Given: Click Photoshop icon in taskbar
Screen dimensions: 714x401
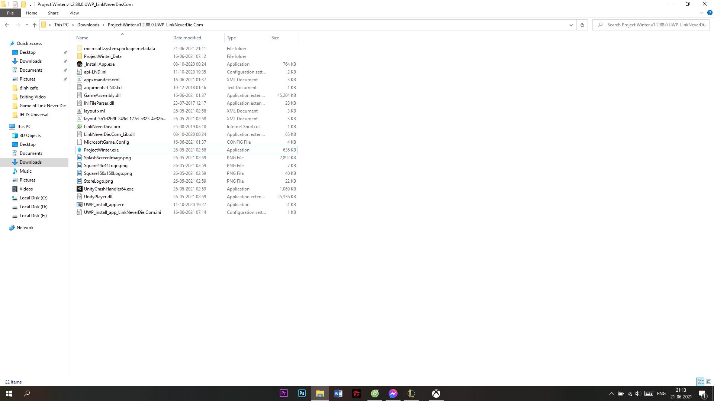Looking at the screenshot, I should coord(302,393).
